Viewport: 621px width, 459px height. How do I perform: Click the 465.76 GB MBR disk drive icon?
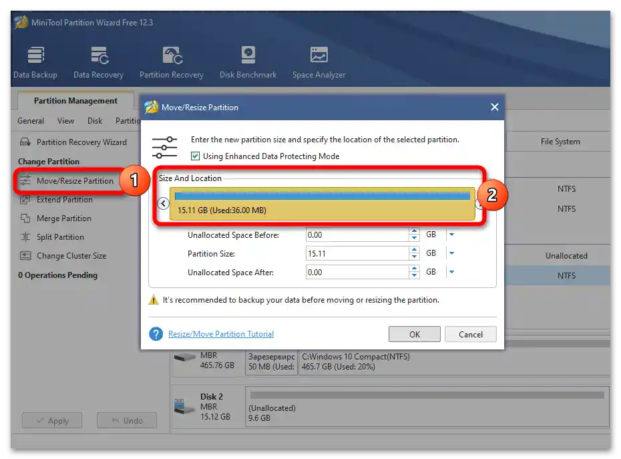[184, 357]
